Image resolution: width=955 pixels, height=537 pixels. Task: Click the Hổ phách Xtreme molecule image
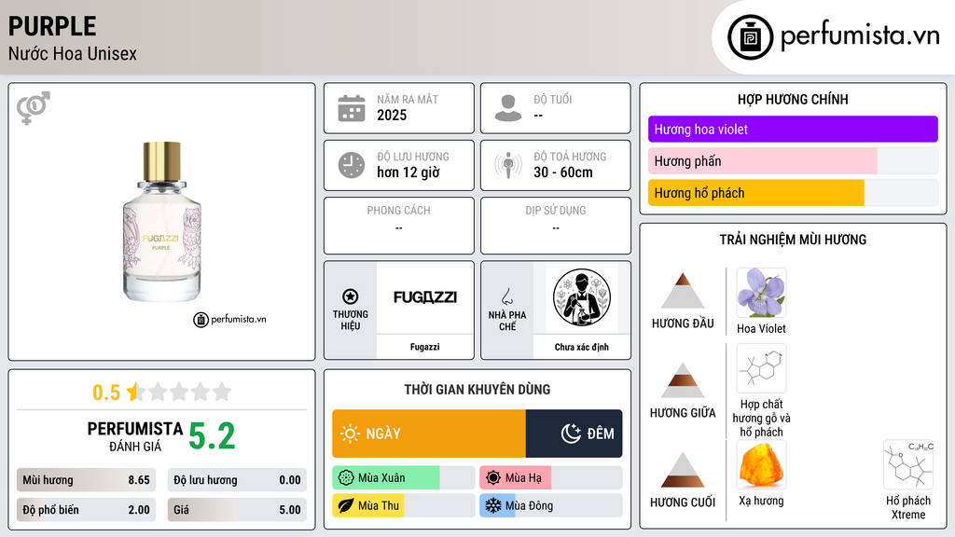908,464
